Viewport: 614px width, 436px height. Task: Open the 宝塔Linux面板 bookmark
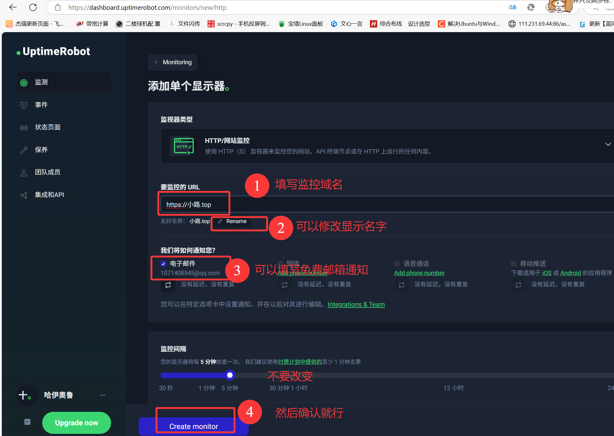301,24
